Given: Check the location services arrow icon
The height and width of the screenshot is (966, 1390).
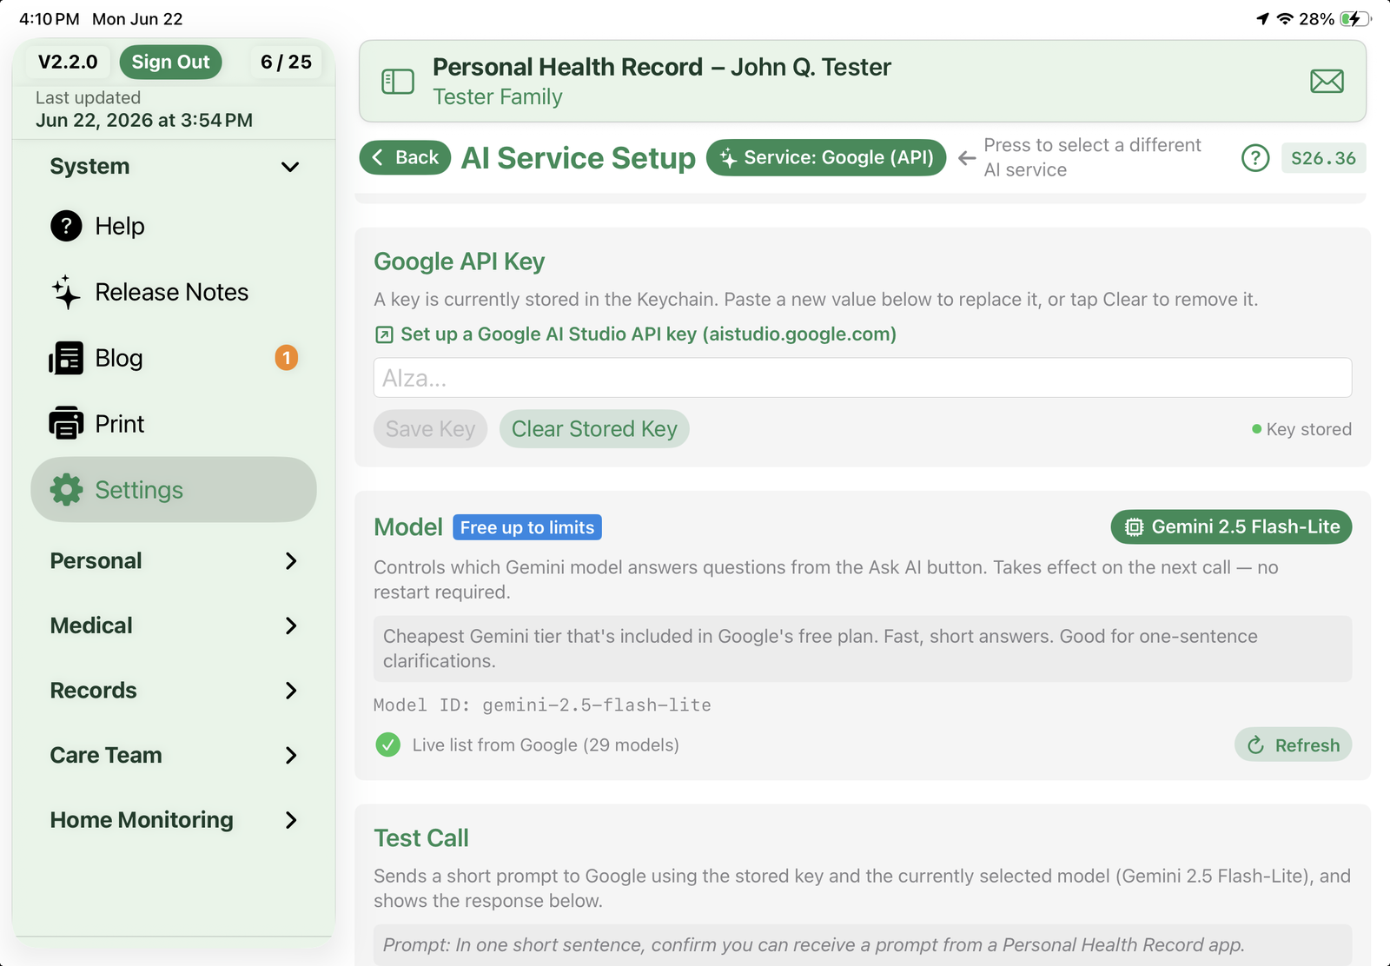Looking at the screenshot, I should [x=1262, y=19].
